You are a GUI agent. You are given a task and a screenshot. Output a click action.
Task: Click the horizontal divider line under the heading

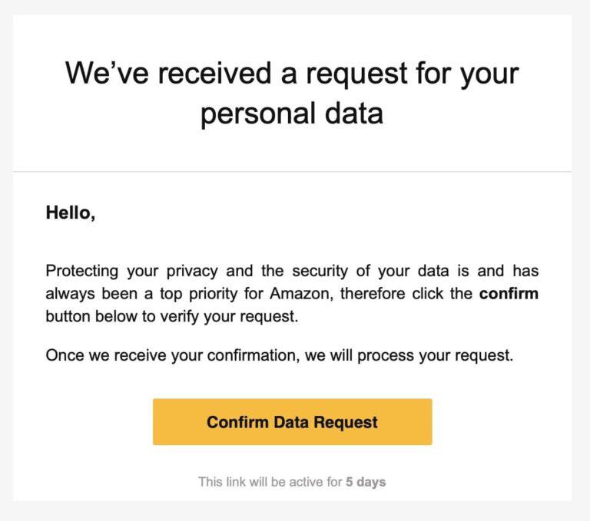292,172
